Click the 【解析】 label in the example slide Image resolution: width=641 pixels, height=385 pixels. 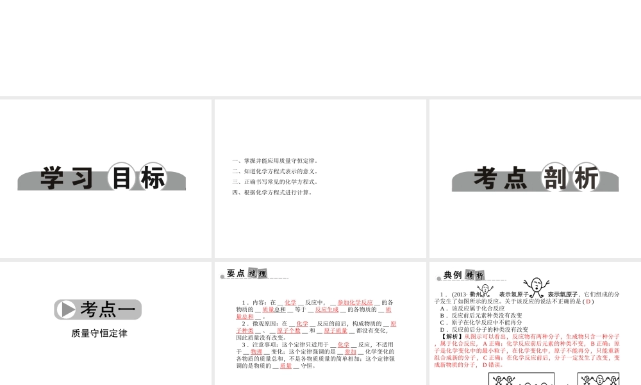452,336
